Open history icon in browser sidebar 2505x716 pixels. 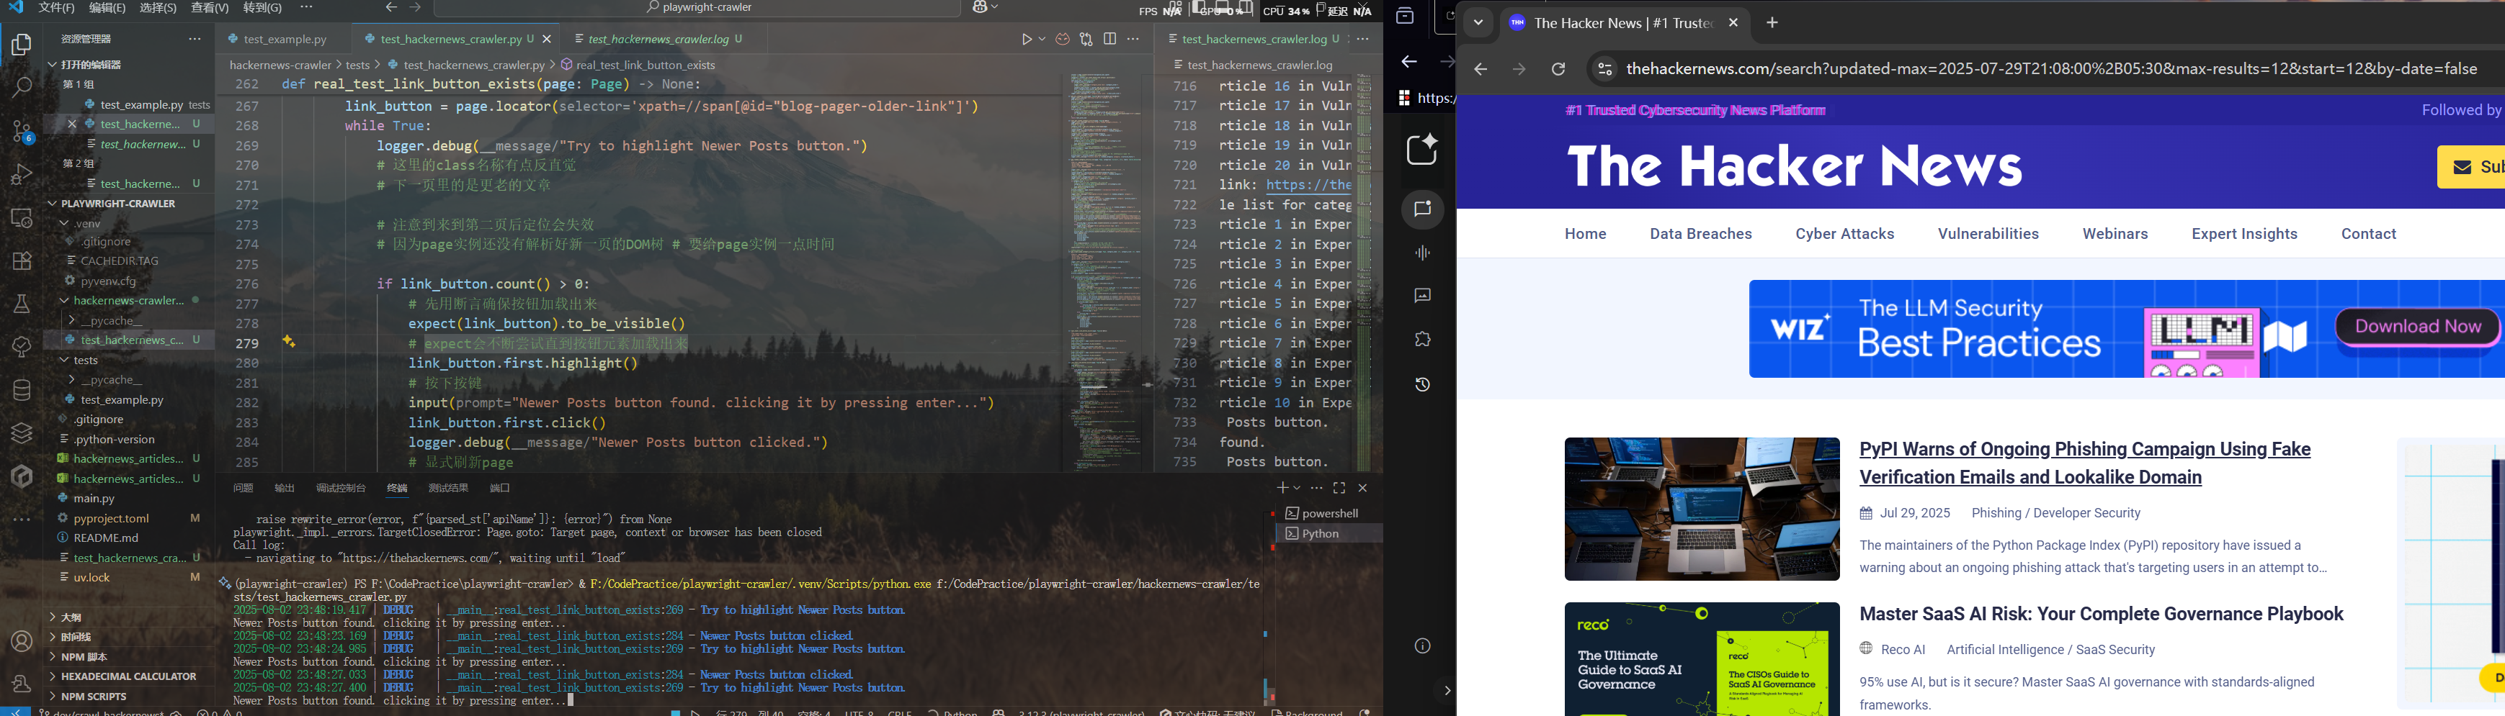(1421, 385)
